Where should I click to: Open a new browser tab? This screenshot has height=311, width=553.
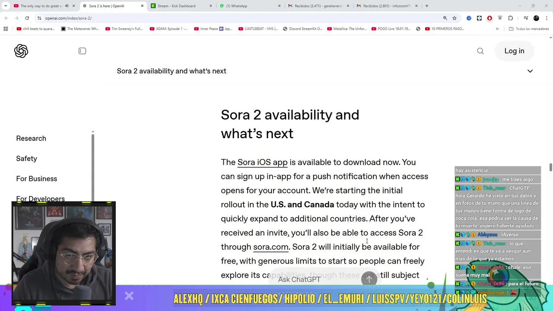pos(426,6)
